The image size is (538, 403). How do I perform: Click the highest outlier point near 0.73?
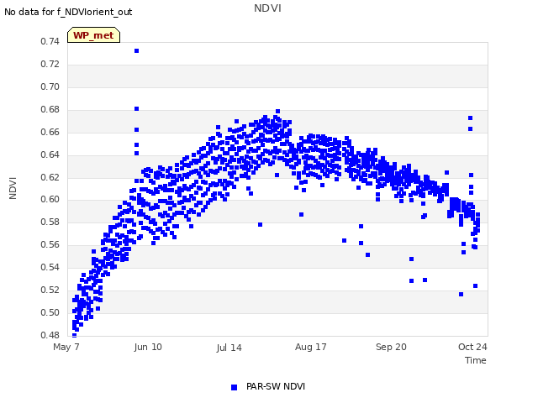click(136, 50)
